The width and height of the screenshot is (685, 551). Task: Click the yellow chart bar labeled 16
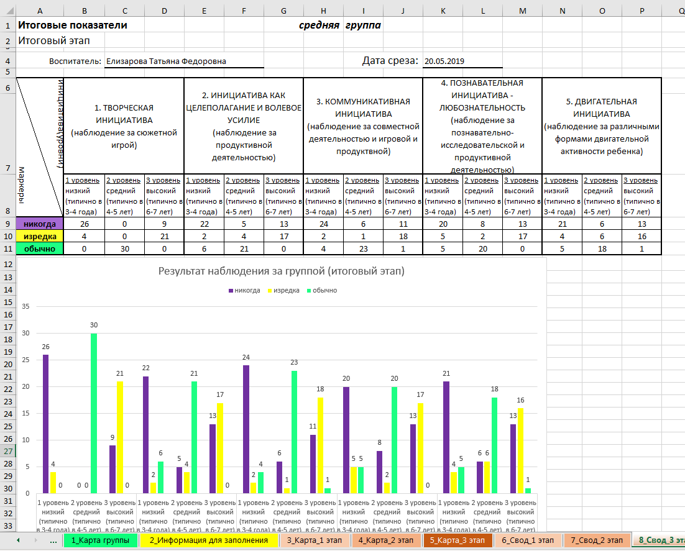(520, 450)
